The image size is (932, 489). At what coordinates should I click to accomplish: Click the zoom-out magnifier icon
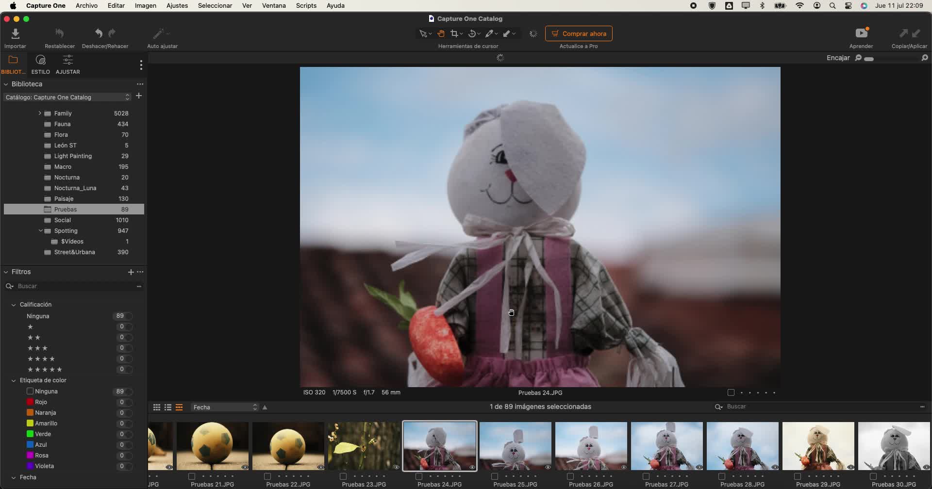pyautogui.click(x=858, y=58)
